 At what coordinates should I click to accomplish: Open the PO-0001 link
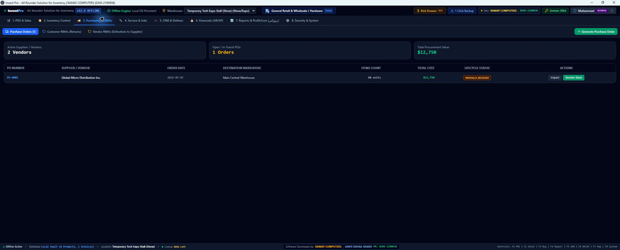[12, 77]
